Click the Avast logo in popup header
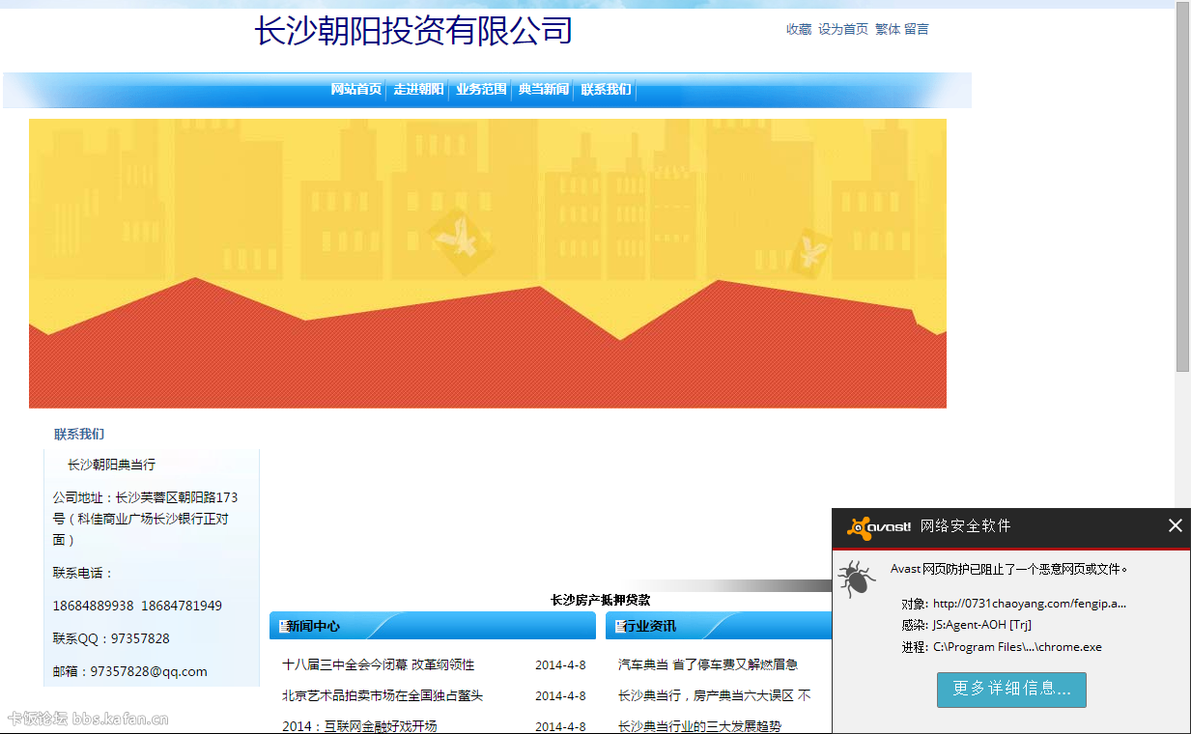 coord(878,526)
